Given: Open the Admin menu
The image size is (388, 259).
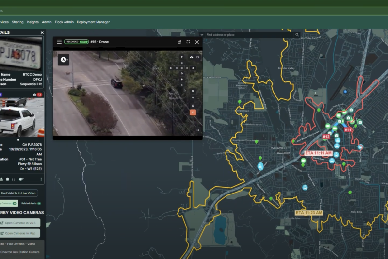Looking at the screenshot, I should (x=47, y=22).
